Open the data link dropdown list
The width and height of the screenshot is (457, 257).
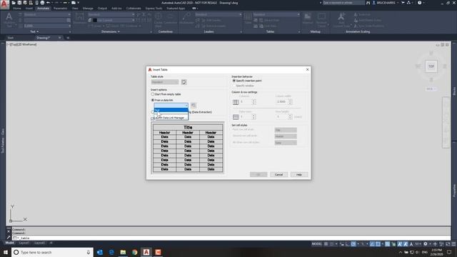tap(171, 105)
